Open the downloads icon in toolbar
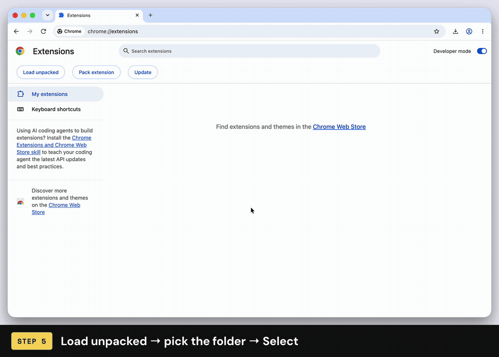499x357 pixels. coord(456,31)
